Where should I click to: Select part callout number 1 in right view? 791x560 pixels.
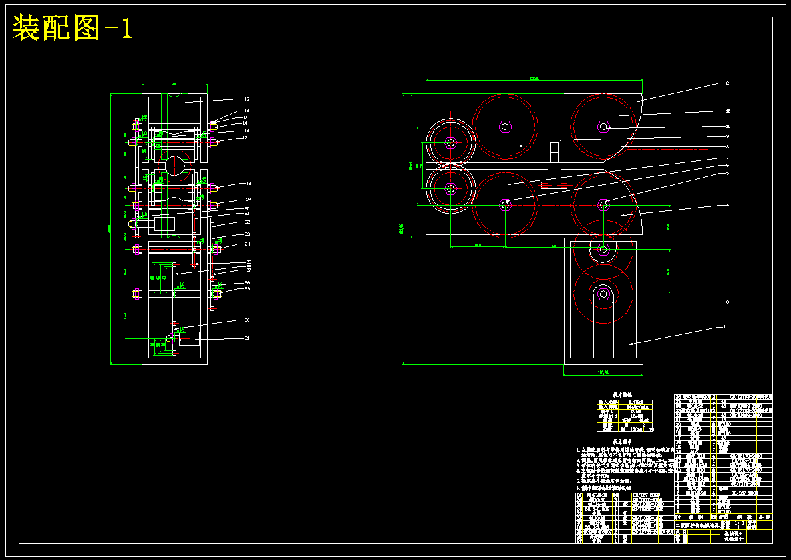tap(724, 327)
